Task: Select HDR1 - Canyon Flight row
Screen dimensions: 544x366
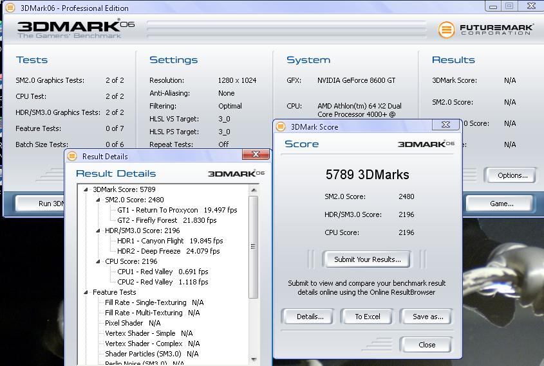Action: [x=170, y=241]
